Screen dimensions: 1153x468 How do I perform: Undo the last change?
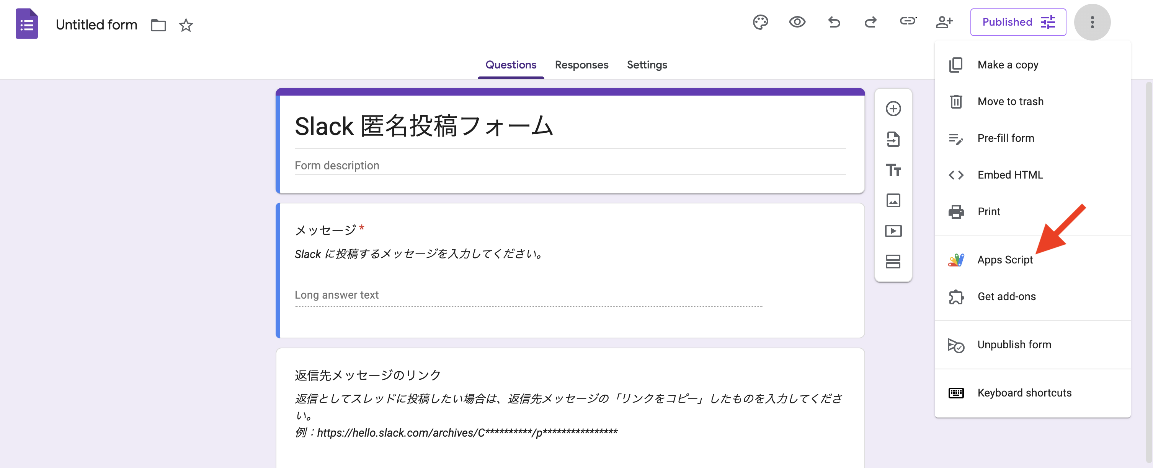834,22
